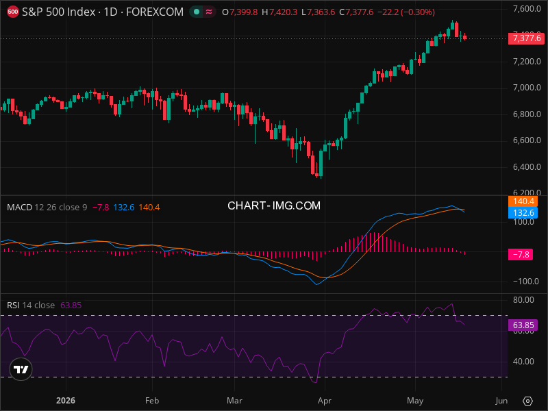The image size is (548, 411).
Task: Click the 6,600.0 price axis label
Action: click(x=527, y=140)
